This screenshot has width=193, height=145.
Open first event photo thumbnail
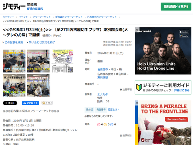click(x=14, y=61)
